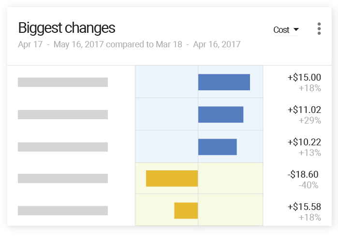This screenshot has width=338, height=237.
Task: Click the +$15.00 change value
Action: pos(304,78)
